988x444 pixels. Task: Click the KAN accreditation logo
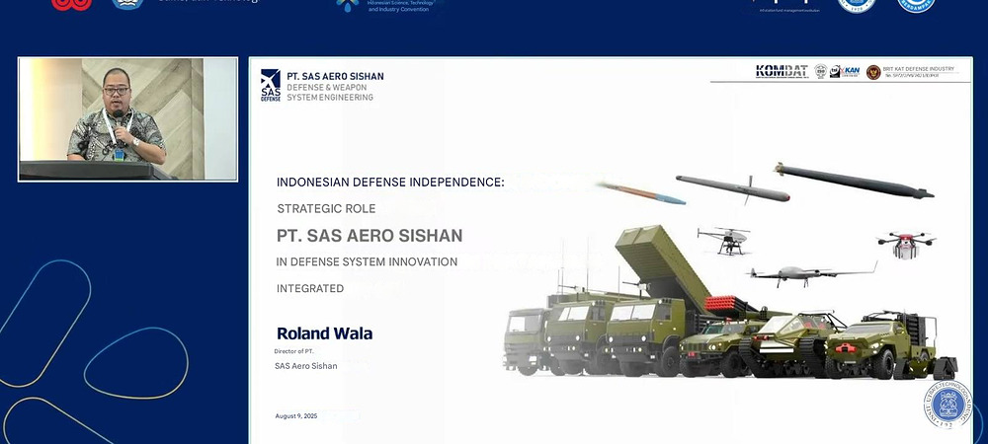tap(847, 72)
